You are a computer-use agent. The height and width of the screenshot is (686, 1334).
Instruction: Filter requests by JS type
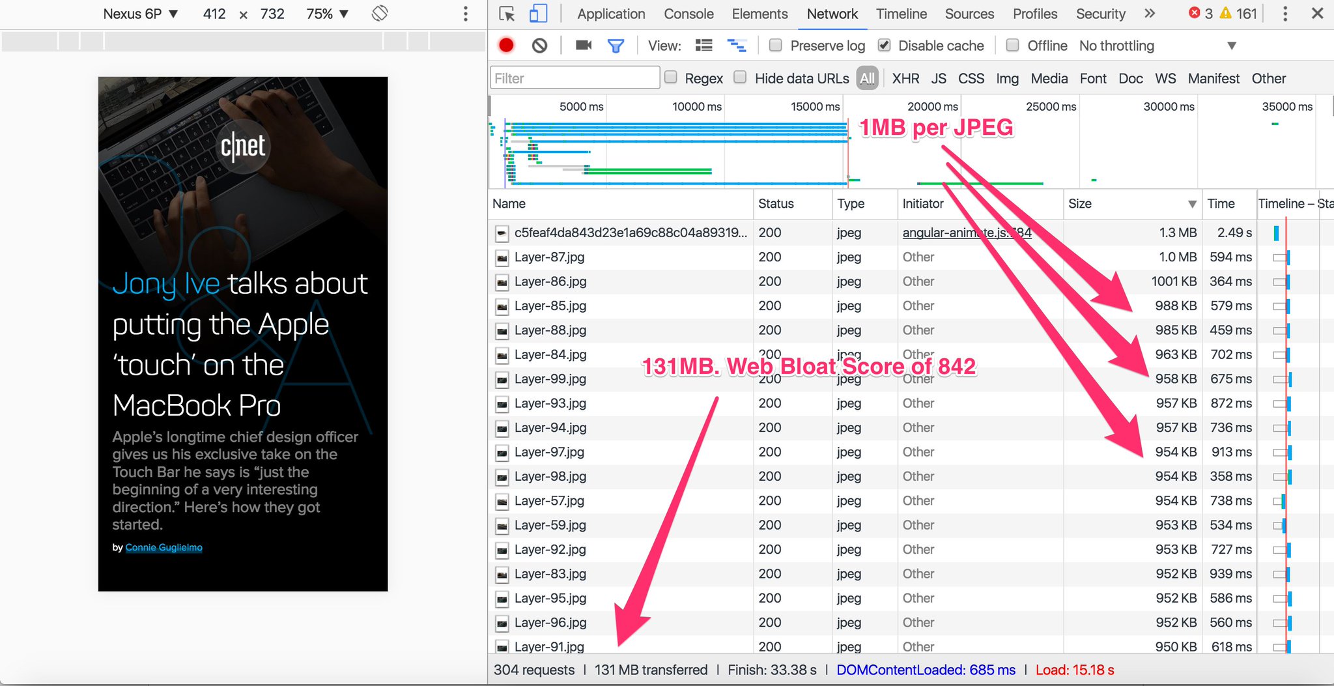point(939,78)
